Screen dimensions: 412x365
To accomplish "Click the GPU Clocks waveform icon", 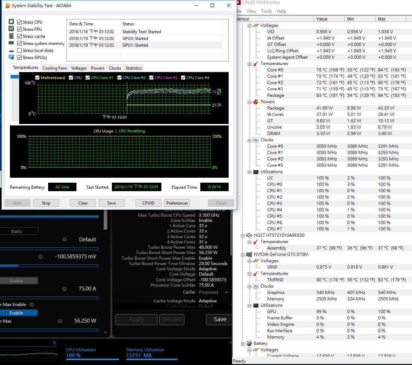I will click(256, 286).
